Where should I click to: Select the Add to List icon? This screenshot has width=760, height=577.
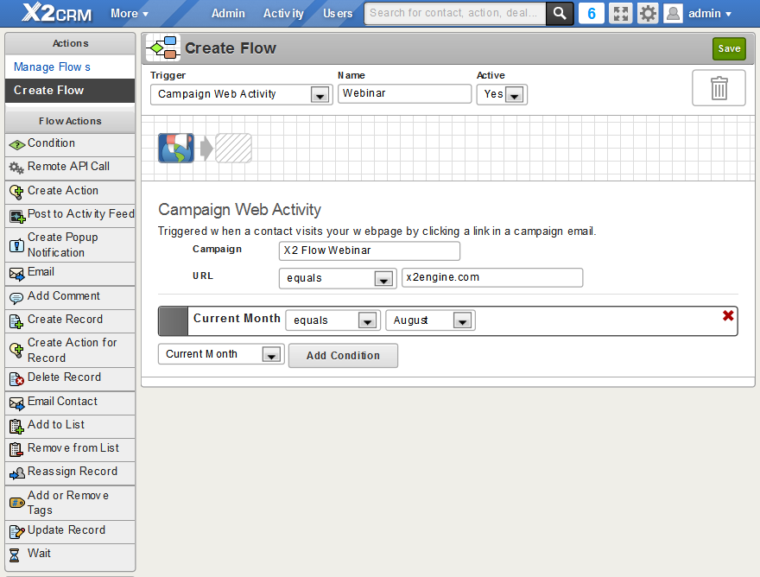point(16,427)
